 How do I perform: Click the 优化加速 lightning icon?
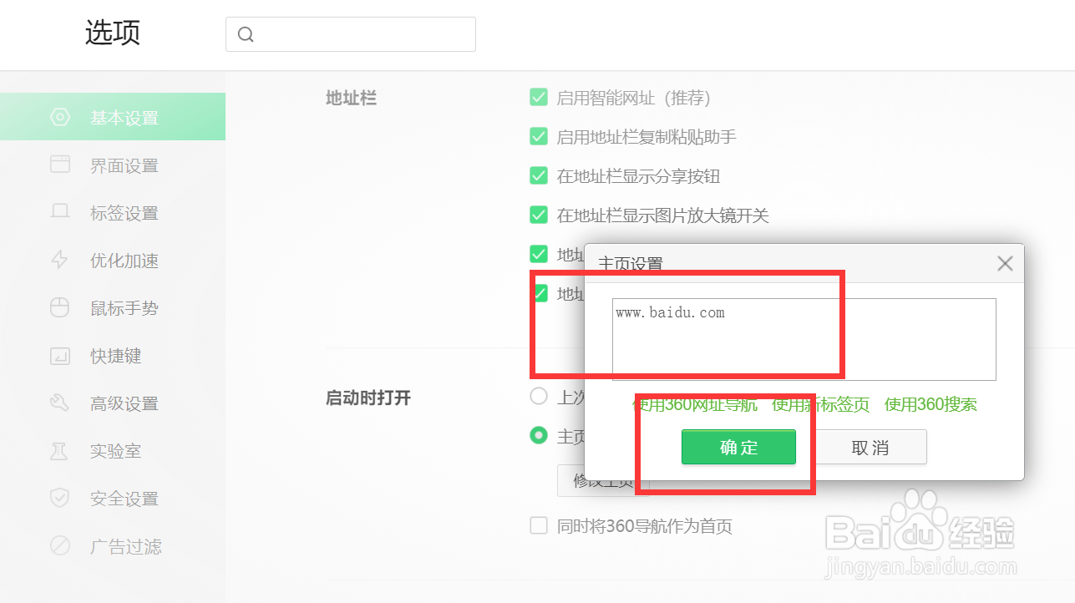(x=60, y=260)
